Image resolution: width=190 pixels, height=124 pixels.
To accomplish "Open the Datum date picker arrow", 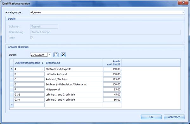I will point(49,55).
